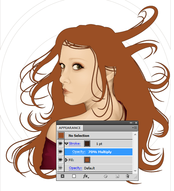The width and height of the screenshot is (174, 191).
Task: Click the Opacity link showing Default
Action: (x=75, y=168)
